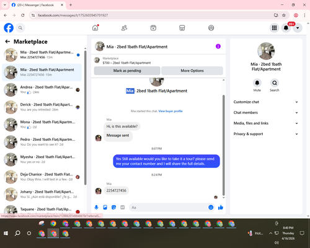Open the Facebook logo home link
The height and width of the screenshot is (248, 310).
click(x=9, y=28)
